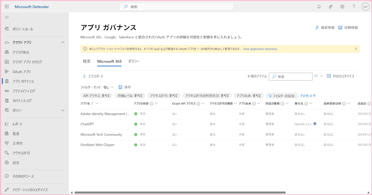The image size is (372, 195).
Task: Open the app launcher waffle icon
Action: click(x=7, y=6)
